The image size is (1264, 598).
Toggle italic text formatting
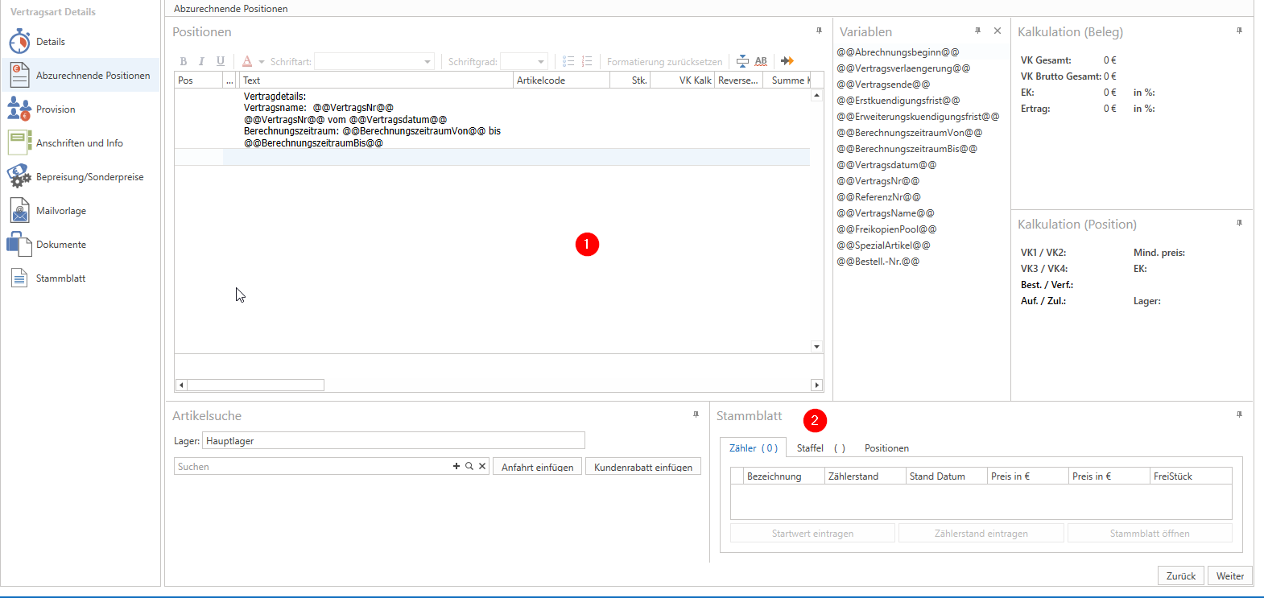[x=201, y=61]
